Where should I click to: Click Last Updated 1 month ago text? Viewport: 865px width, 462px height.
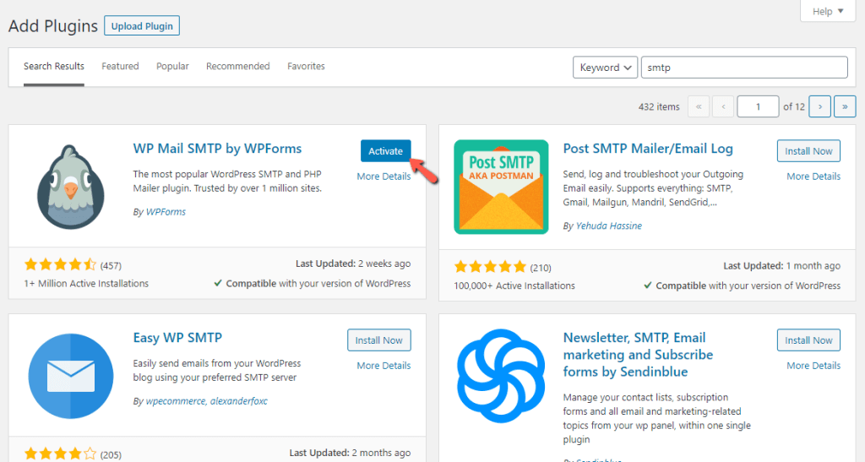pyautogui.click(x=781, y=266)
